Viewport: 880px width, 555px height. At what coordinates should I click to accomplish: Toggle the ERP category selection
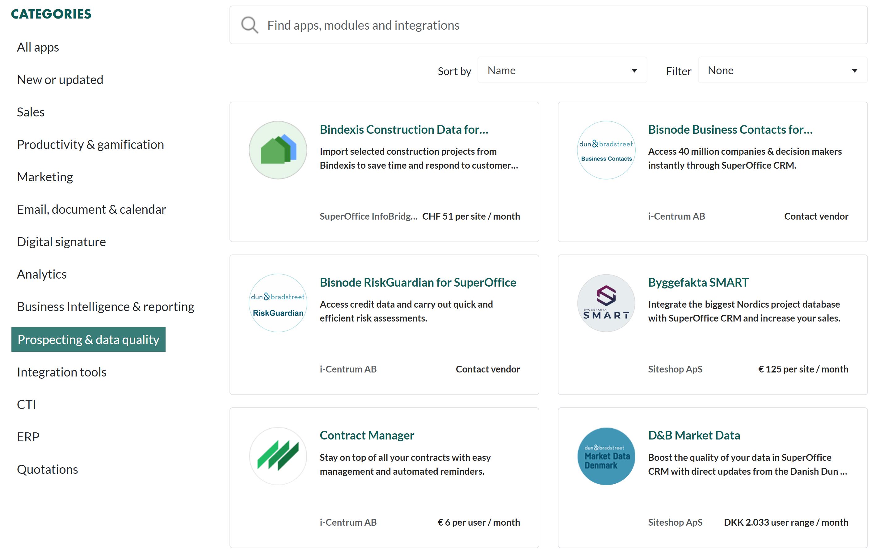(28, 436)
